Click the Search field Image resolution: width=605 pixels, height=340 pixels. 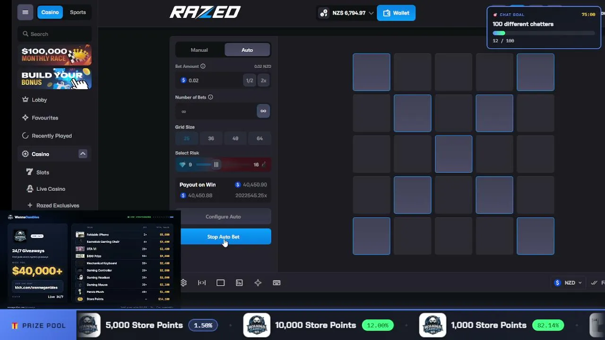coord(55,34)
